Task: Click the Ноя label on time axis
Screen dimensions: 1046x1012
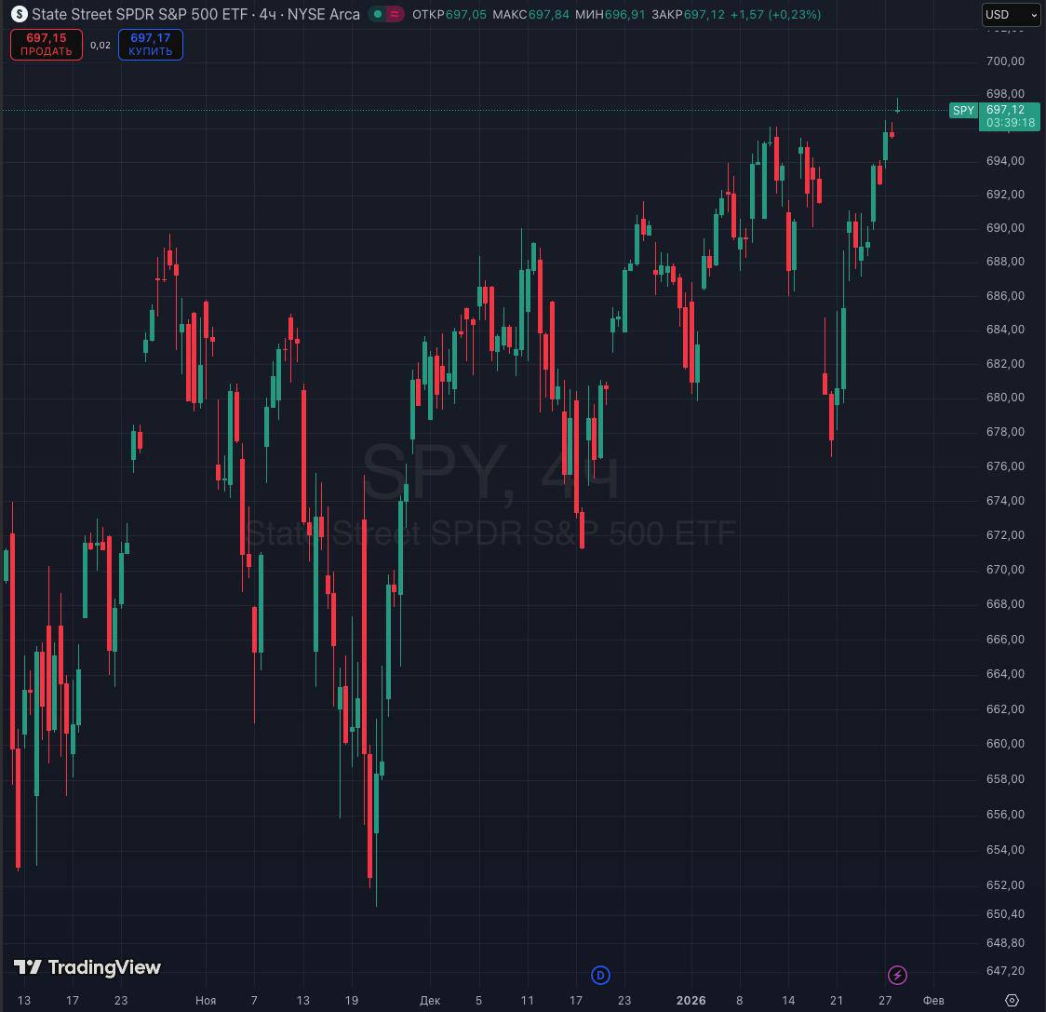Action: (206, 1000)
